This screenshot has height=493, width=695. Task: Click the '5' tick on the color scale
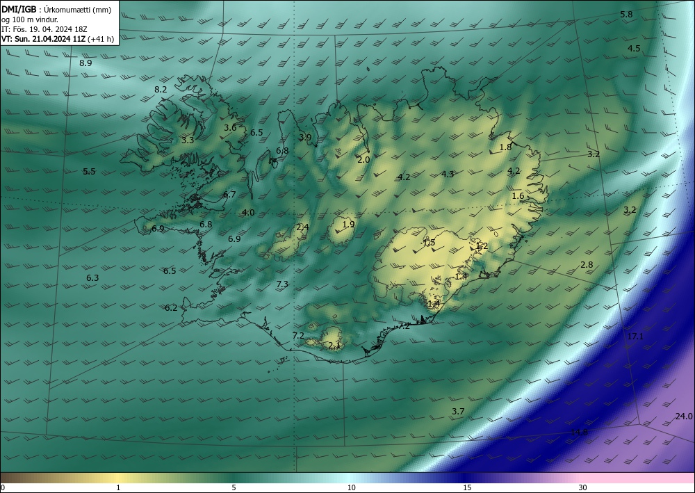click(234, 488)
